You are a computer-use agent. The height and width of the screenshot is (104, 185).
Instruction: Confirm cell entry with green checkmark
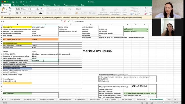69,21
